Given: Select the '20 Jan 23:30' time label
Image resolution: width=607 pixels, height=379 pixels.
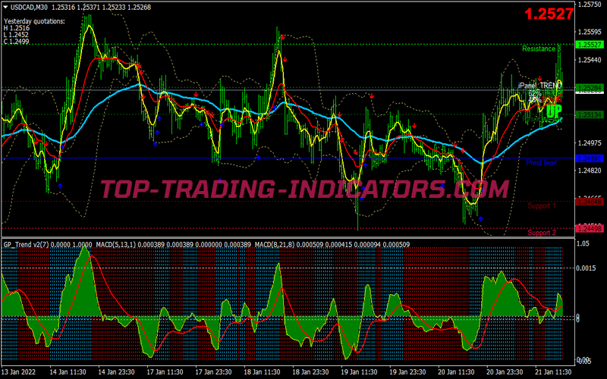Looking at the screenshot, I should (505, 372).
